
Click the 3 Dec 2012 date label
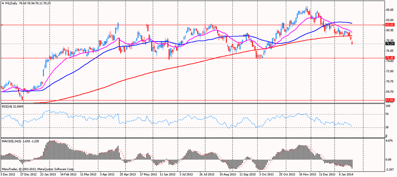coord(8,174)
